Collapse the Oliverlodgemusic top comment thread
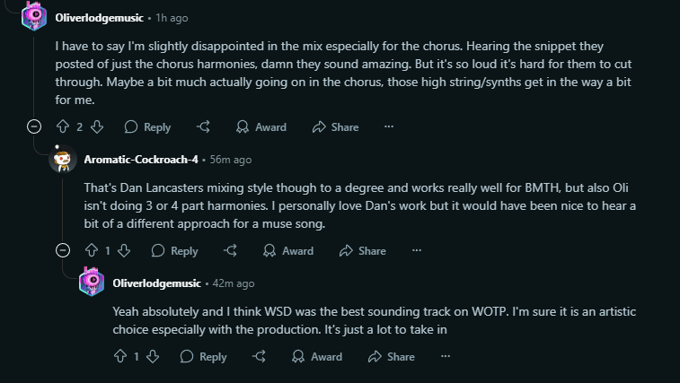 click(34, 127)
